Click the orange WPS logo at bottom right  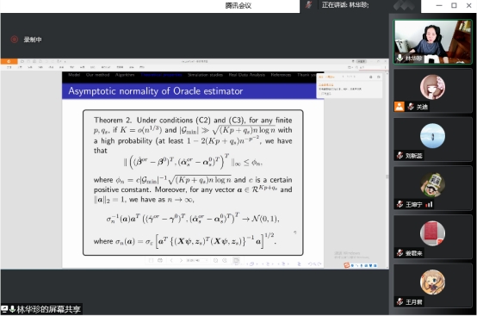click(346, 265)
